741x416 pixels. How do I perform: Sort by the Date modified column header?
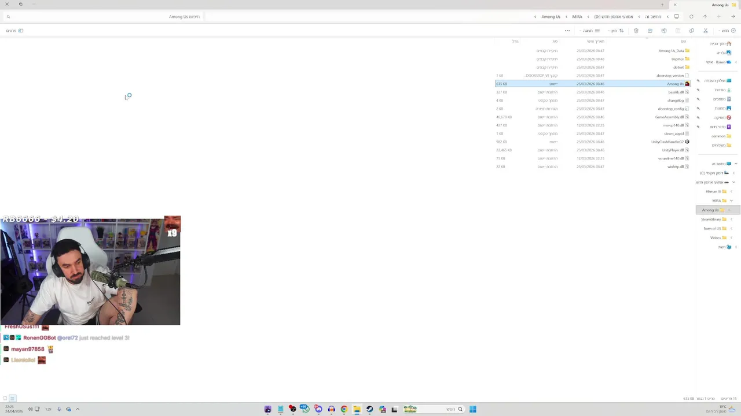(596, 42)
